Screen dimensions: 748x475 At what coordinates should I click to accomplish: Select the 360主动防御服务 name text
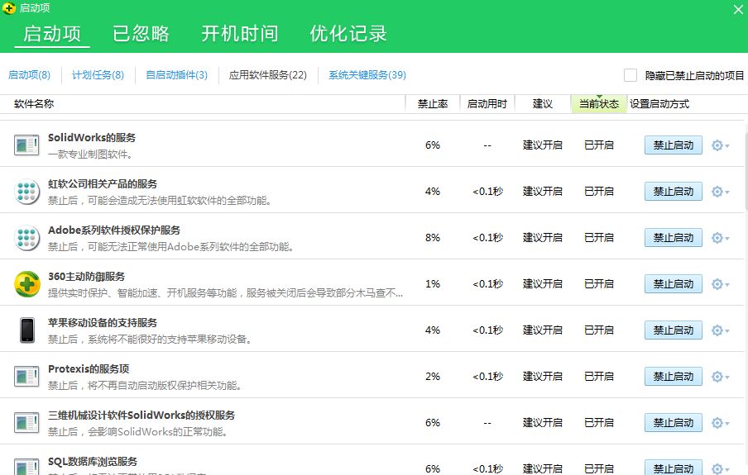tap(86, 277)
